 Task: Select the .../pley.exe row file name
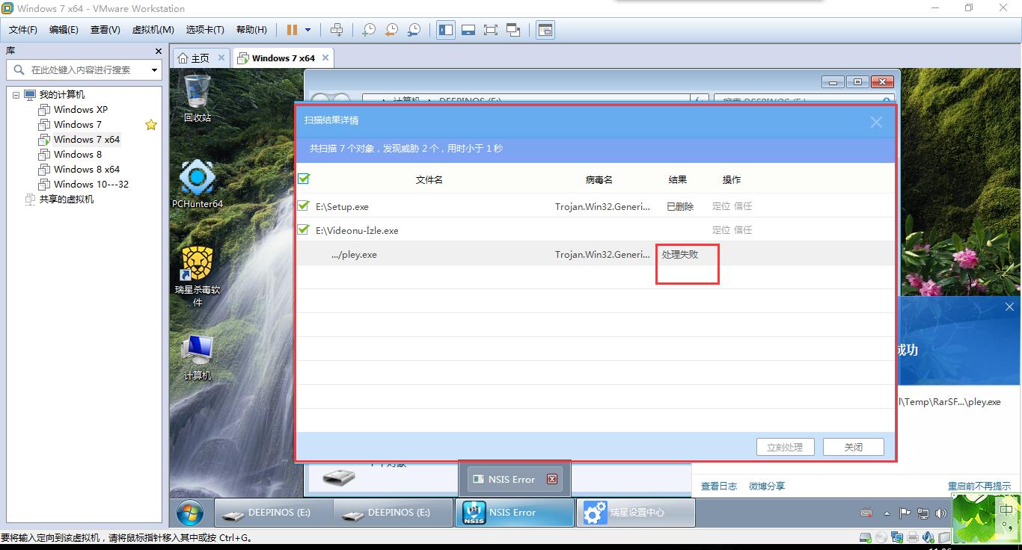[354, 255]
